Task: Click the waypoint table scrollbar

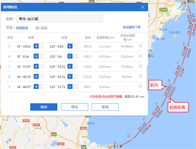Action: pyautogui.click(x=147, y=78)
